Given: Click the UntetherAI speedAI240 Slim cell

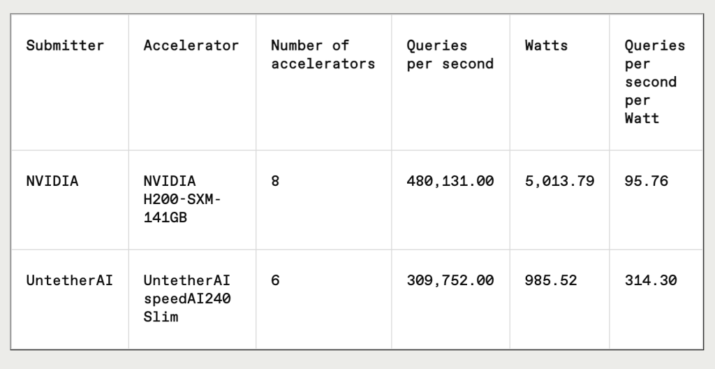Looking at the screenshot, I should (x=187, y=298).
